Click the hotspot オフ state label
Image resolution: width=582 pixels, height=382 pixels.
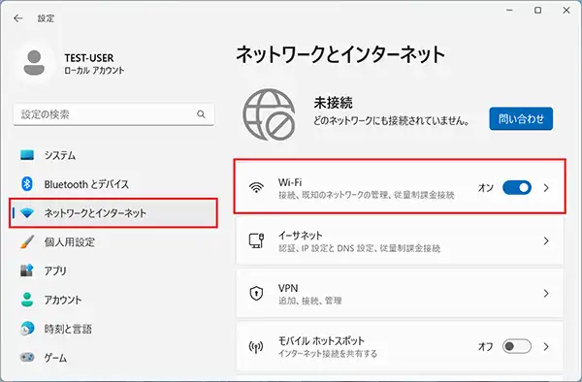pyautogui.click(x=486, y=346)
